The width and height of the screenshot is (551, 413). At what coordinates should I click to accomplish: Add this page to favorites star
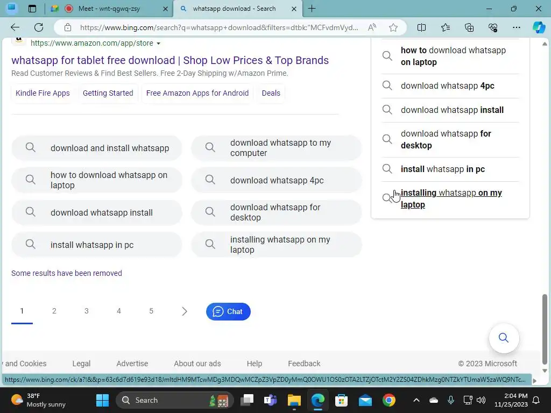click(393, 27)
